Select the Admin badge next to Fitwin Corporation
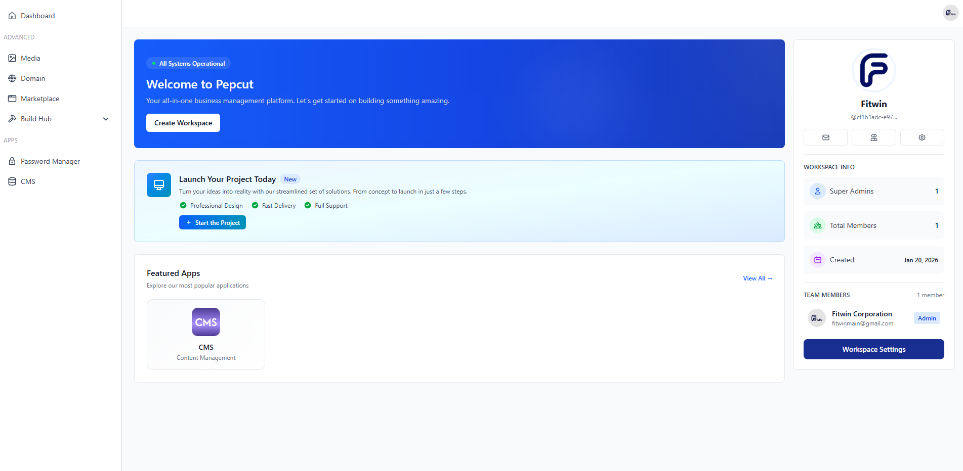The width and height of the screenshot is (963, 471). [927, 318]
